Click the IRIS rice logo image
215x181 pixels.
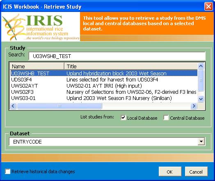[41, 27]
